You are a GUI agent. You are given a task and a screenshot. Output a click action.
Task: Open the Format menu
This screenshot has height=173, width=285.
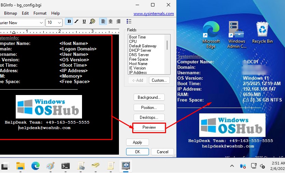point(40,13)
